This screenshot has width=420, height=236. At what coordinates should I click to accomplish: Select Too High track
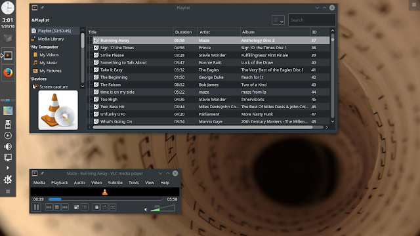211,99
